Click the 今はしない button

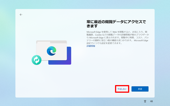click(x=122, y=89)
